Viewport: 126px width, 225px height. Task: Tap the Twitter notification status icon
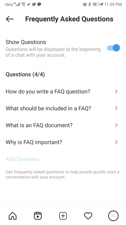point(34,4)
